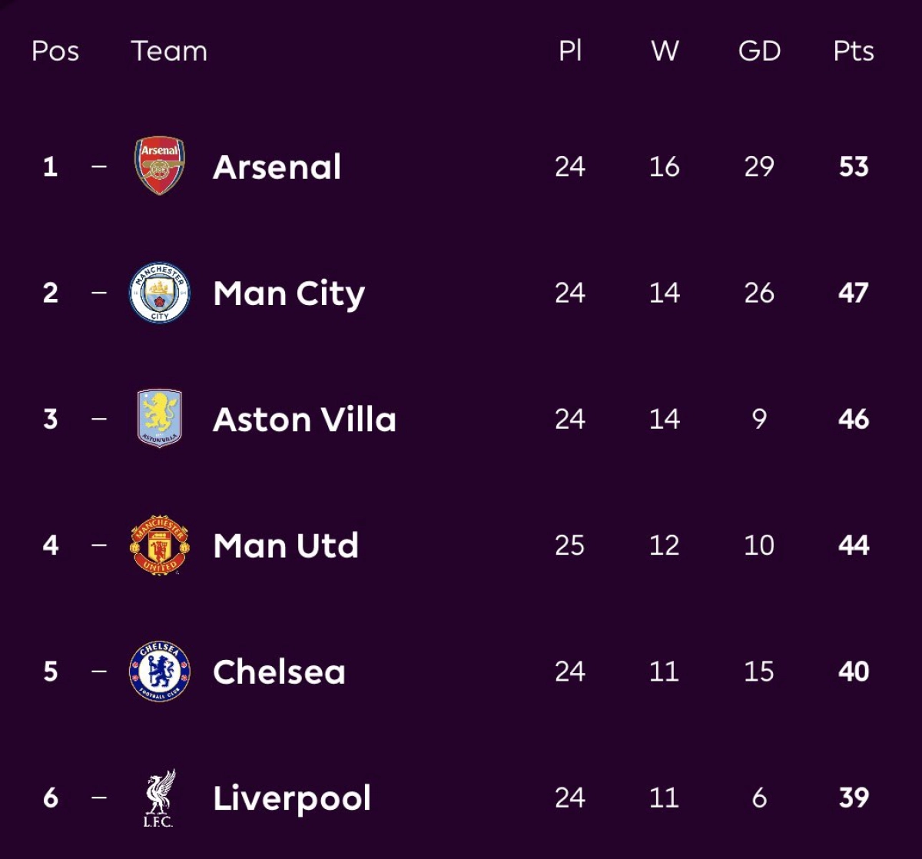922x859 pixels.
Task: Click Man Utd's 25 played value
Action: click(570, 546)
